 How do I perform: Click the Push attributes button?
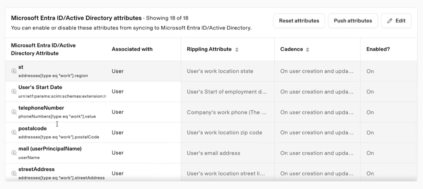coord(353,21)
